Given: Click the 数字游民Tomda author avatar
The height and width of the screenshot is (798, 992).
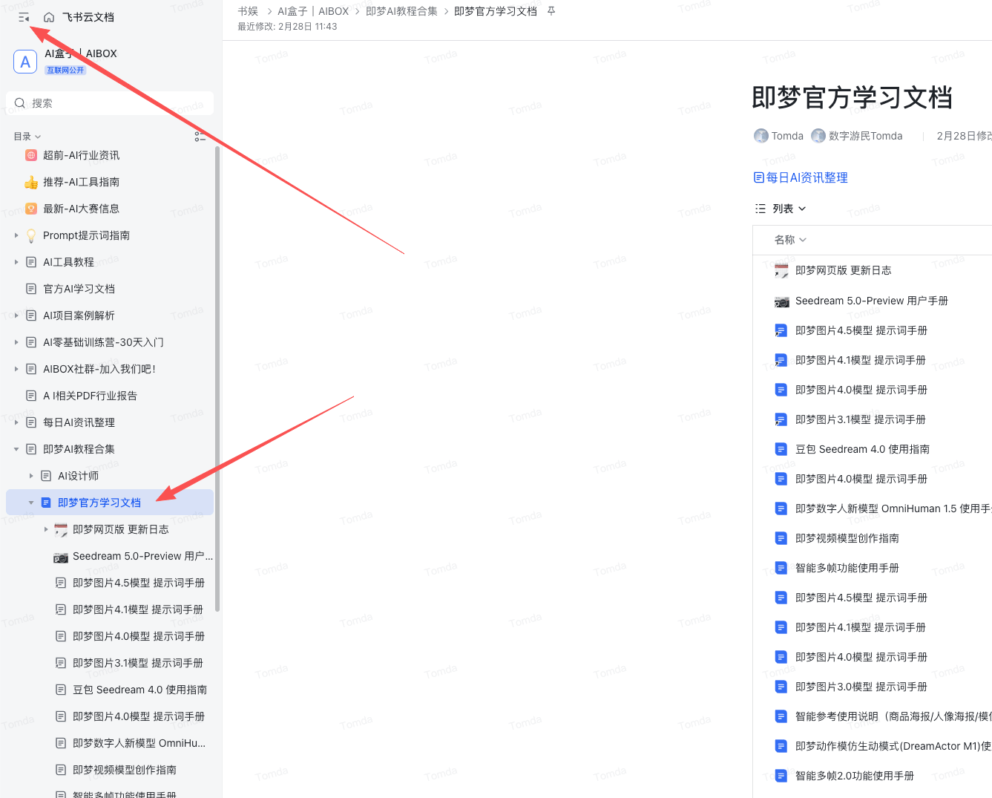Looking at the screenshot, I should point(818,136).
